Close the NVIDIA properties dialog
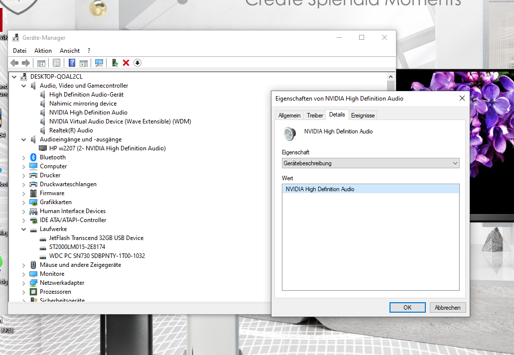 (x=462, y=99)
